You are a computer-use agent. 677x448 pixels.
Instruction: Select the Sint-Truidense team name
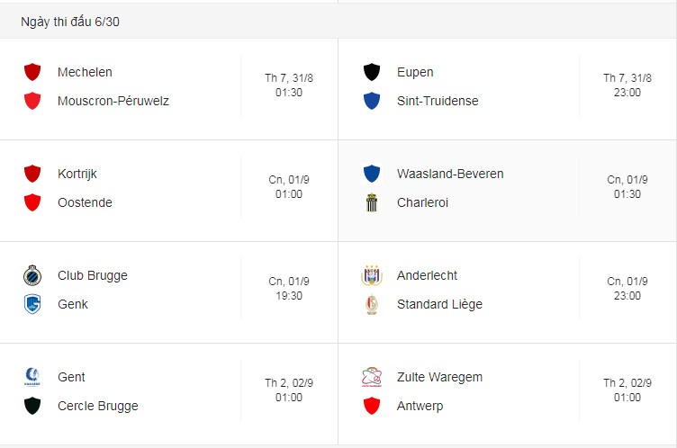(438, 101)
